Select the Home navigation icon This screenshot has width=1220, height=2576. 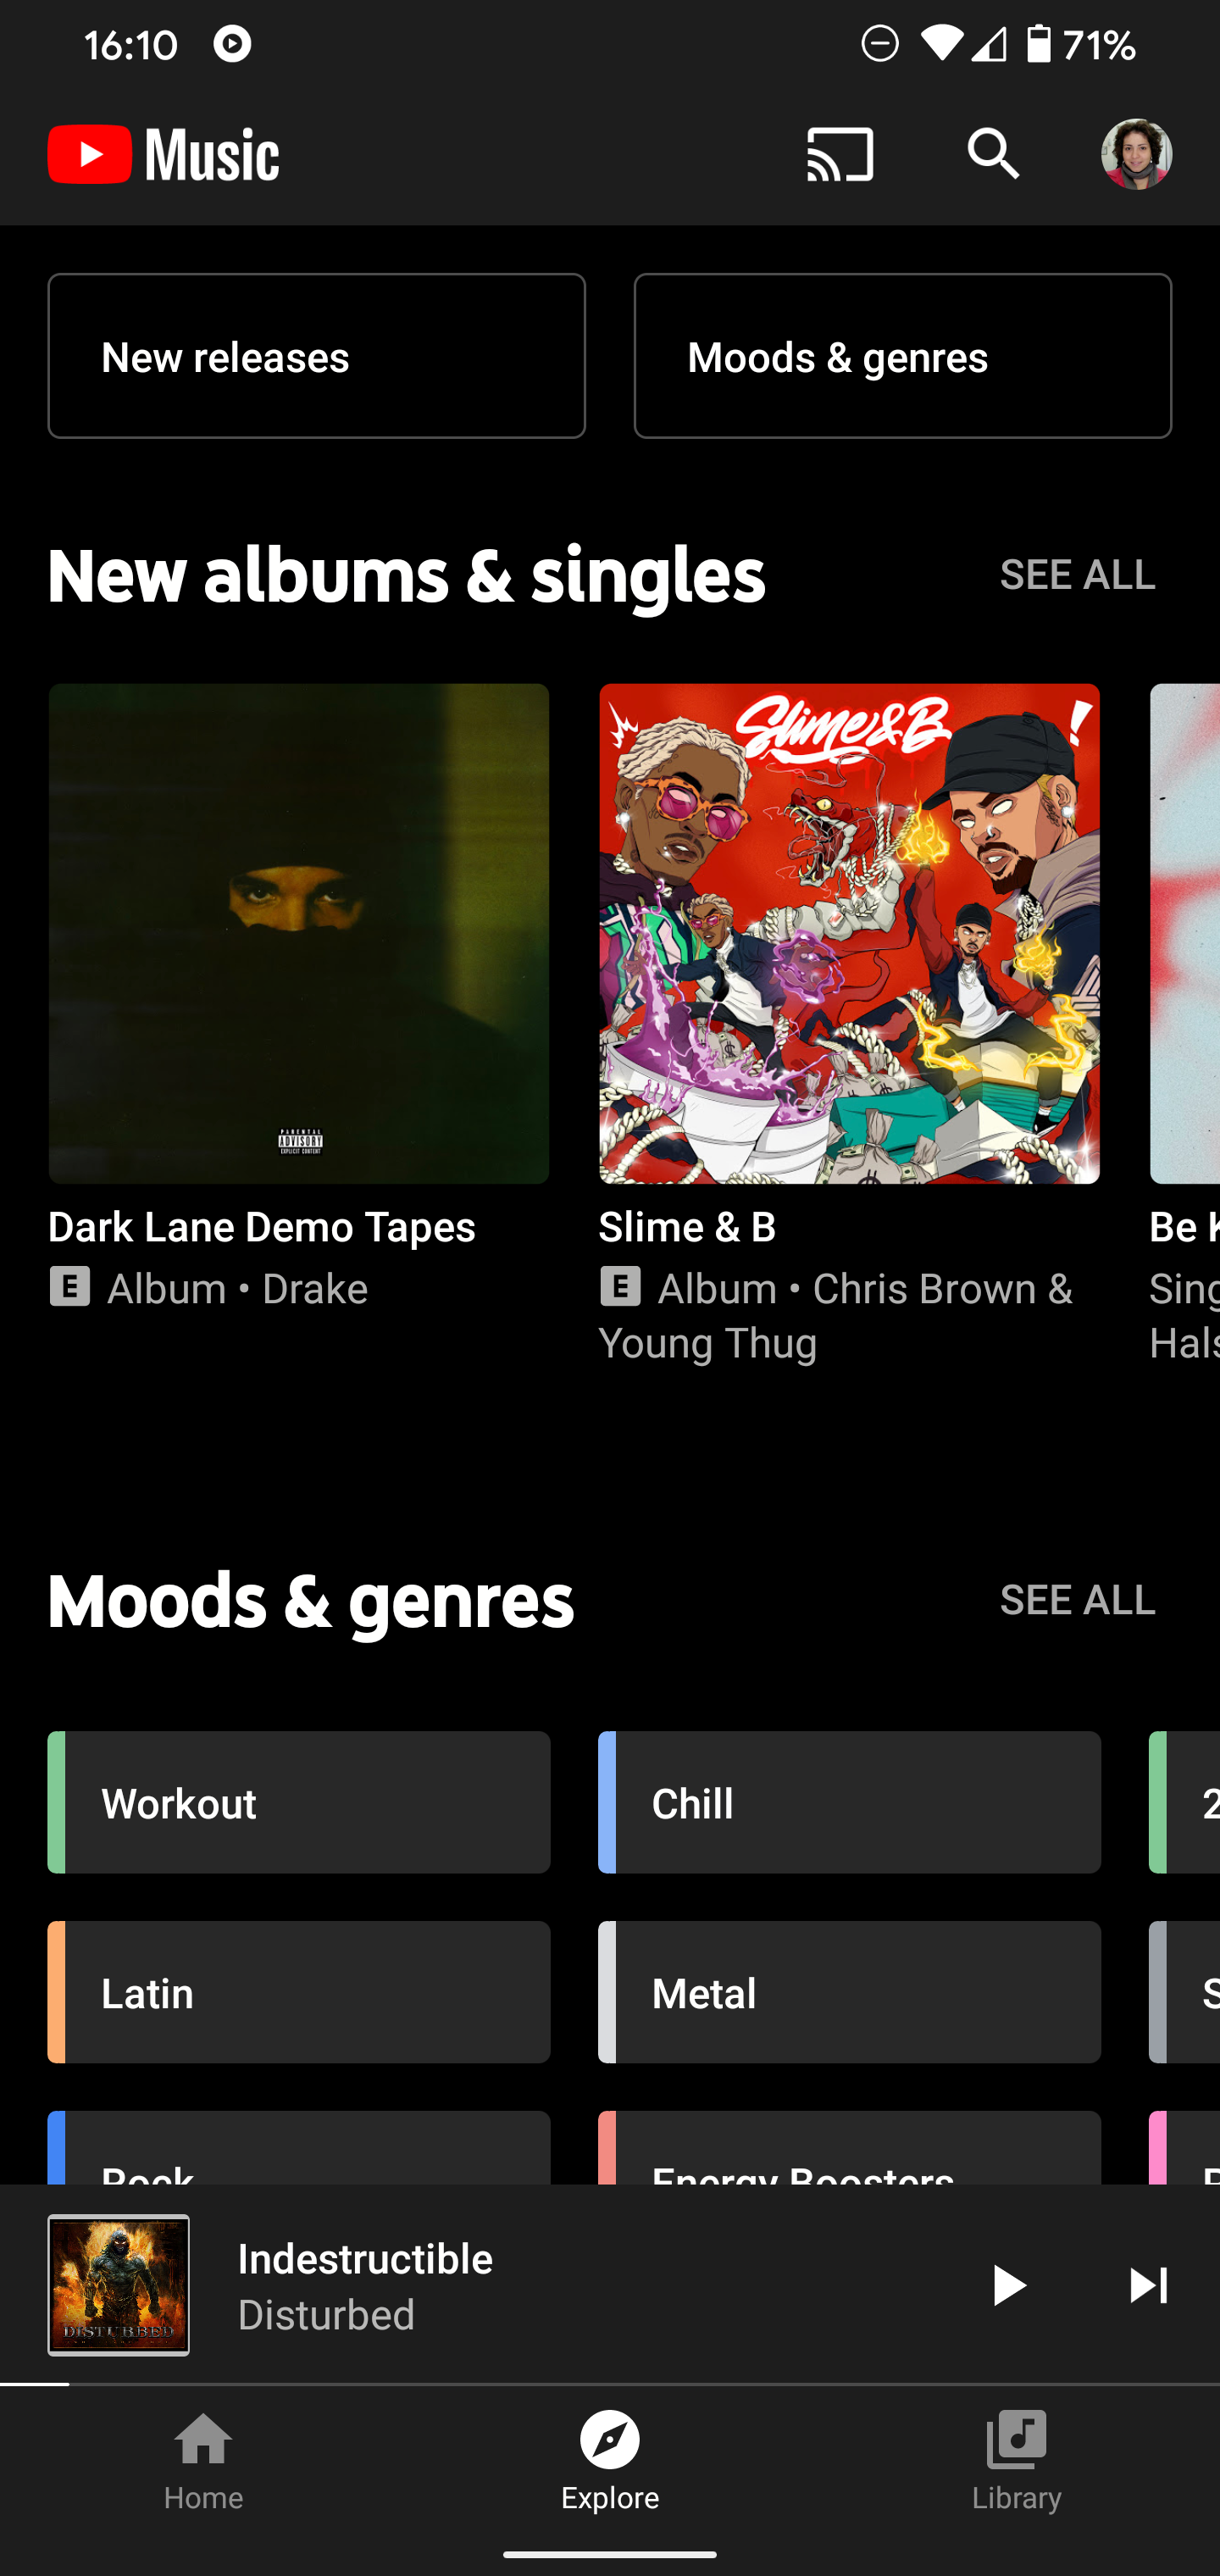click(203, 2441)
